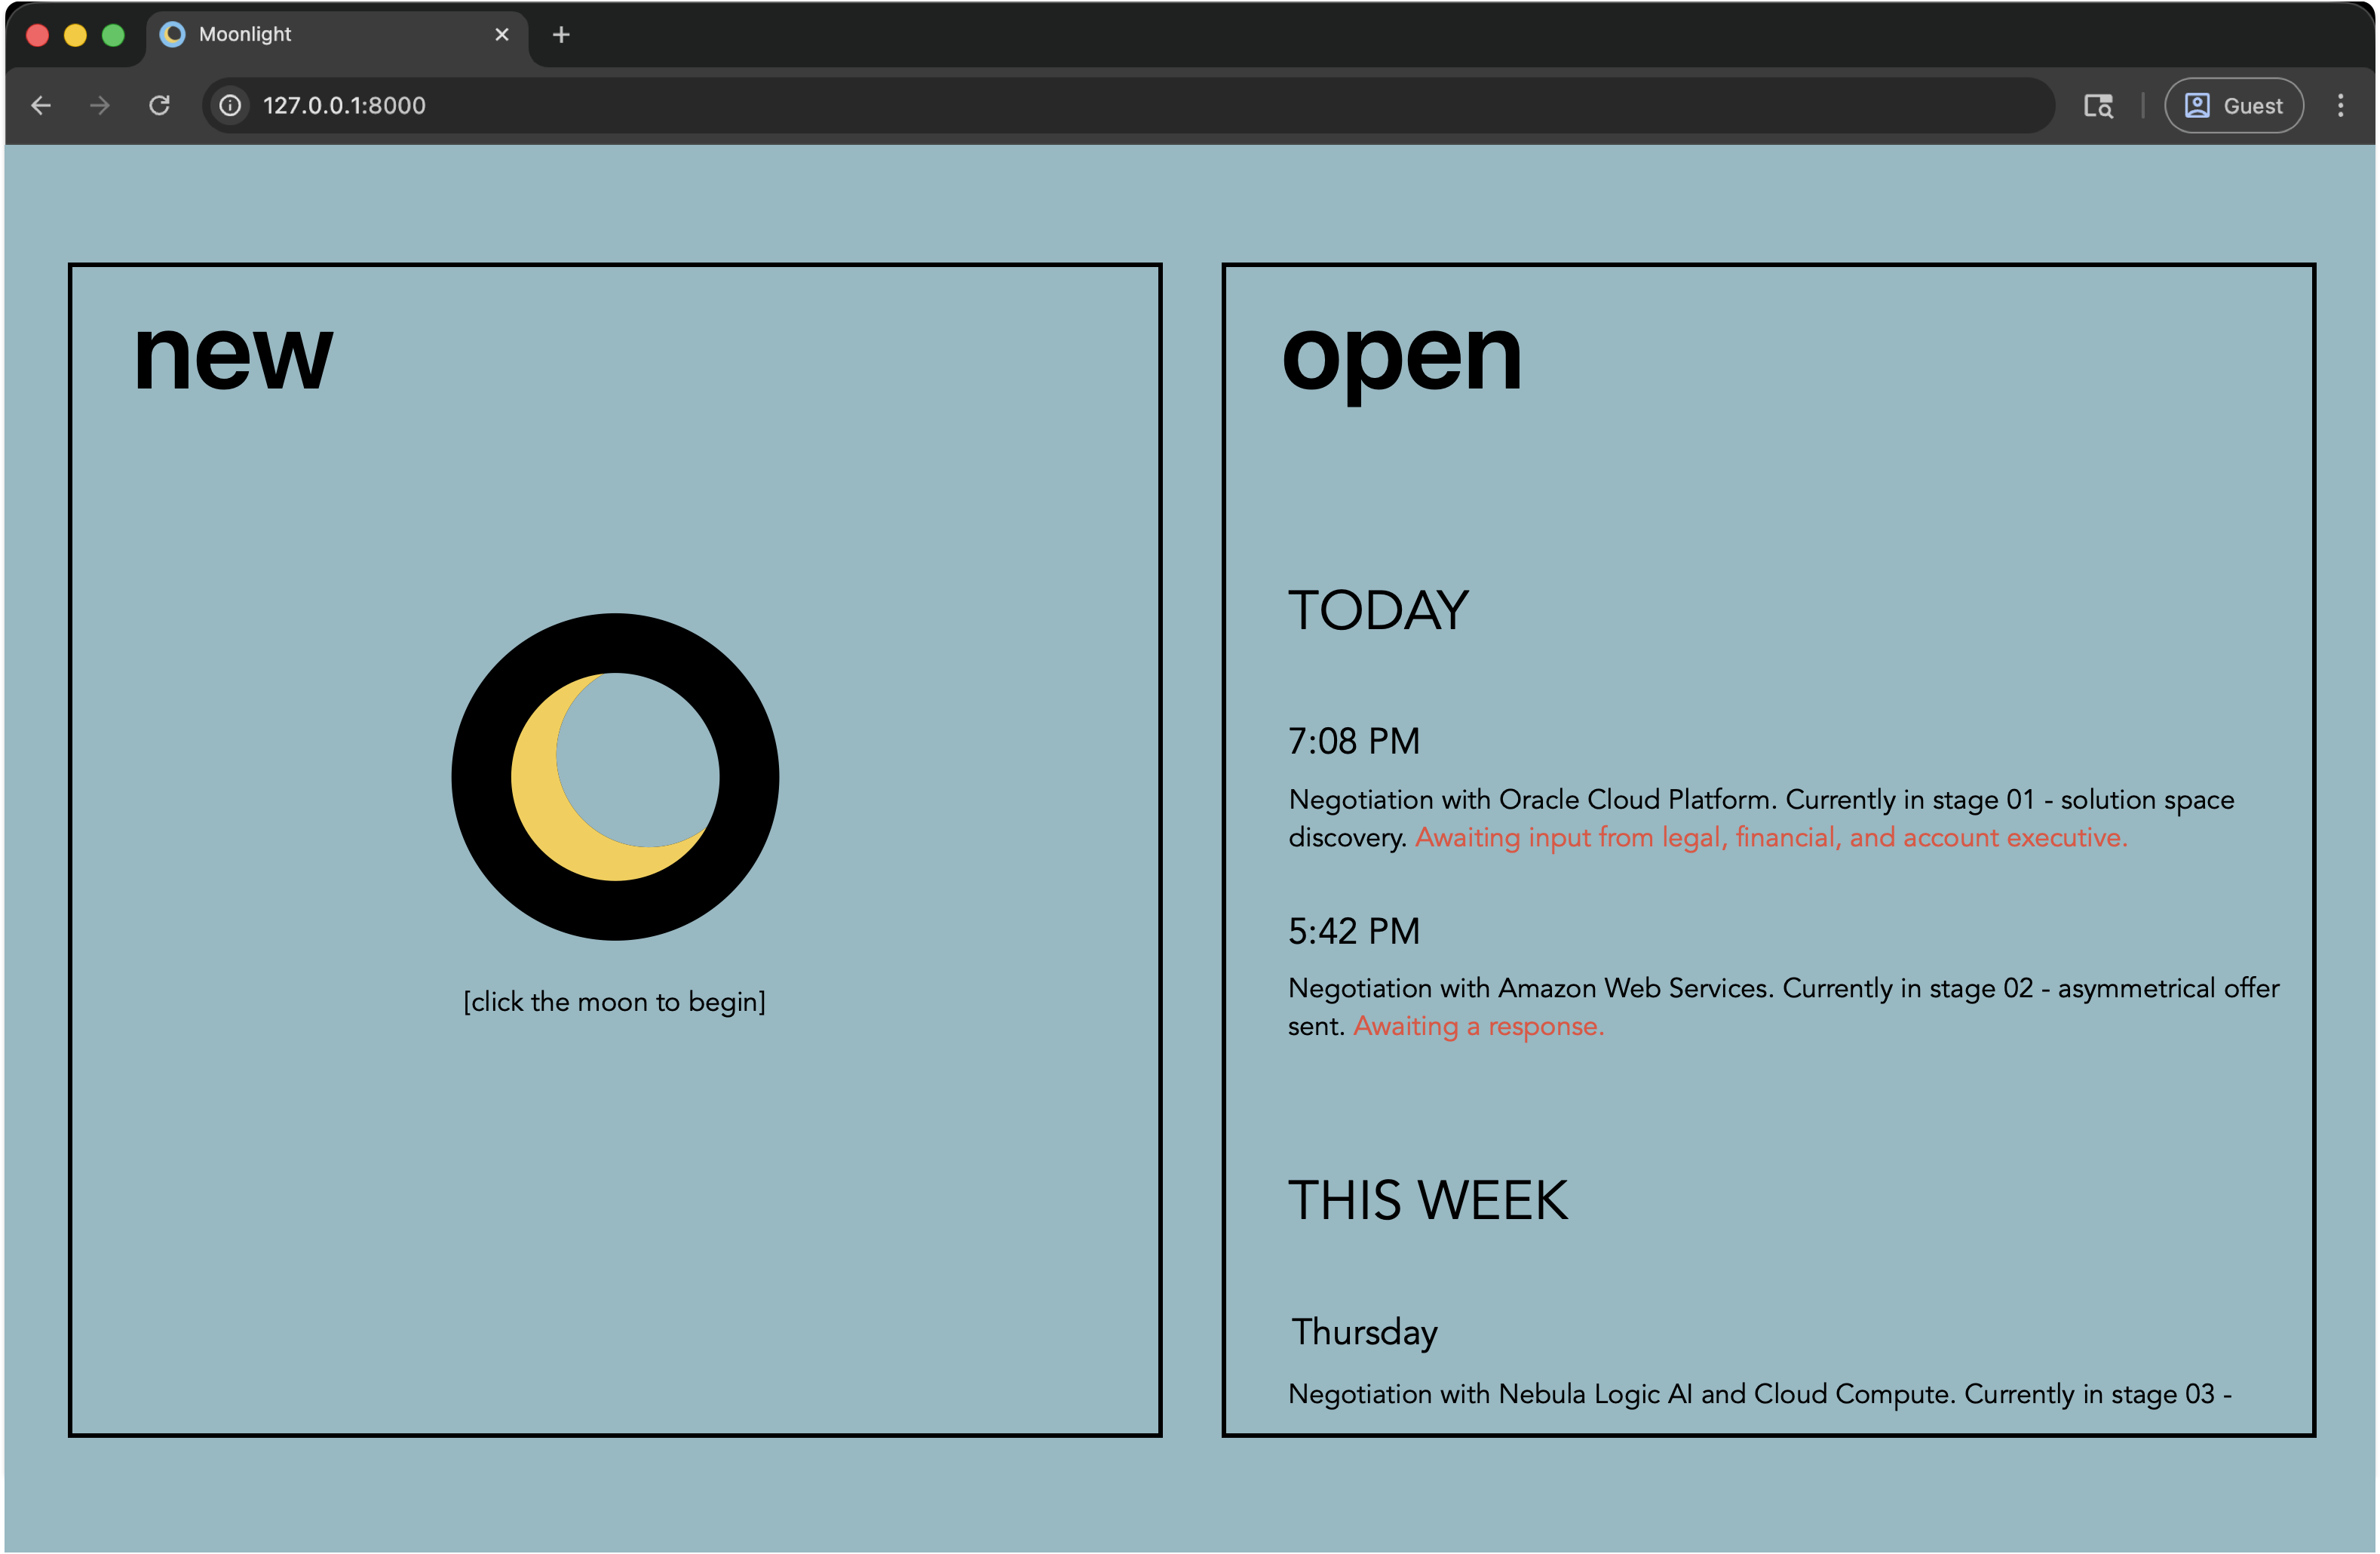Click the Guest profile avatar icon
Viewport: 2380px width, 1554px height.
2196,105
